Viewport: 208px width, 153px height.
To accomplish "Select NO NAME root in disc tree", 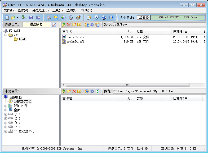I will point(14,31).
